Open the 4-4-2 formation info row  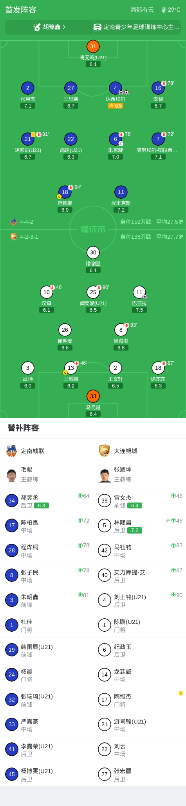(93, 222)
